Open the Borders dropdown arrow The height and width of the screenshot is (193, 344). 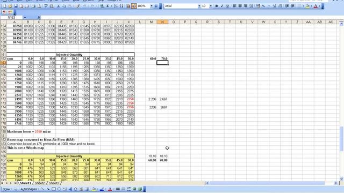[303, 6]
